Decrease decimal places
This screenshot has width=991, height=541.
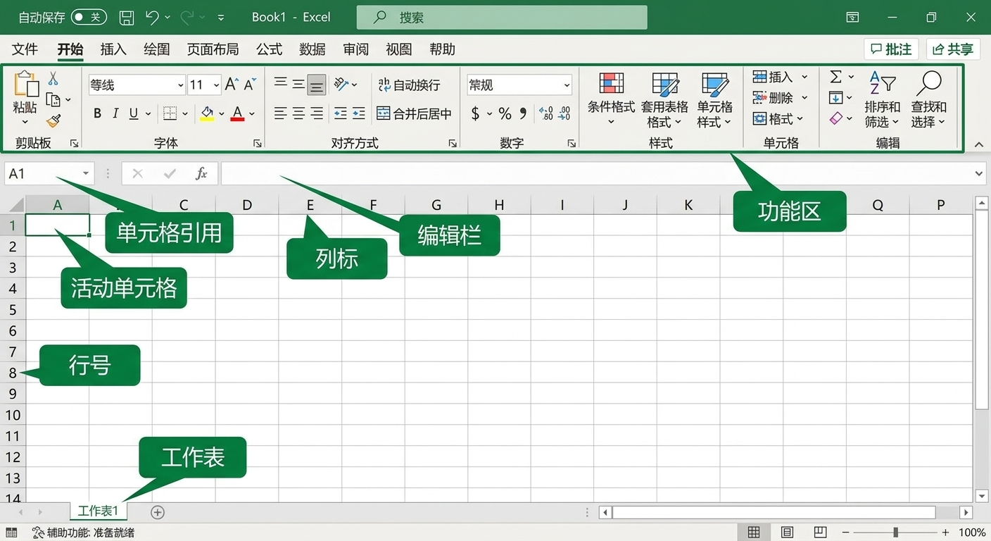(564, 113)
